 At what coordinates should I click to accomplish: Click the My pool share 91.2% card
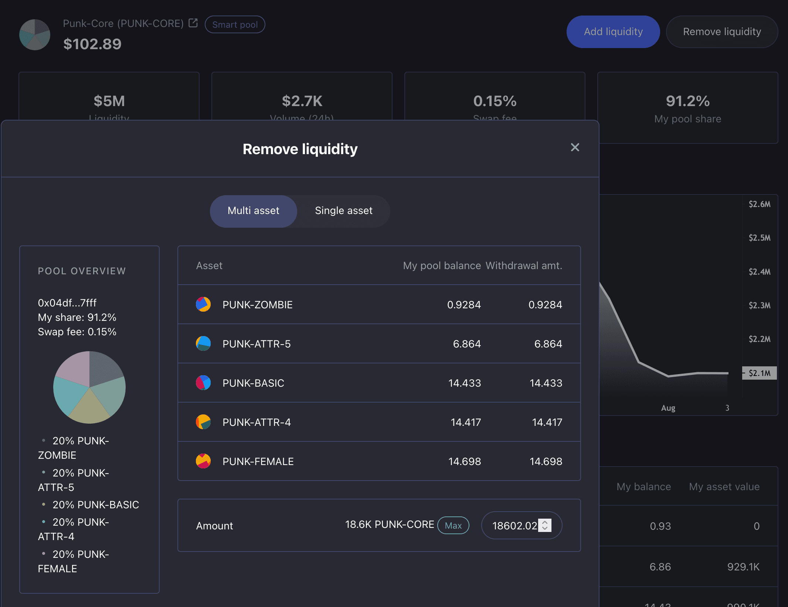click(687, 108)
